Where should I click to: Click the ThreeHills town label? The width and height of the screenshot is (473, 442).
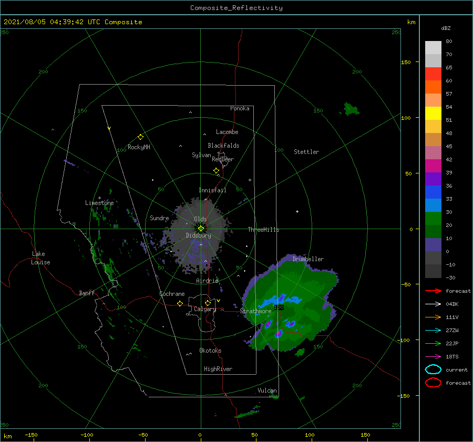[x=263, y=230]
